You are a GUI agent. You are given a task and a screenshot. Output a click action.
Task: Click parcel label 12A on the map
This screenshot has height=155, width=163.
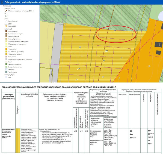point(106,51)
